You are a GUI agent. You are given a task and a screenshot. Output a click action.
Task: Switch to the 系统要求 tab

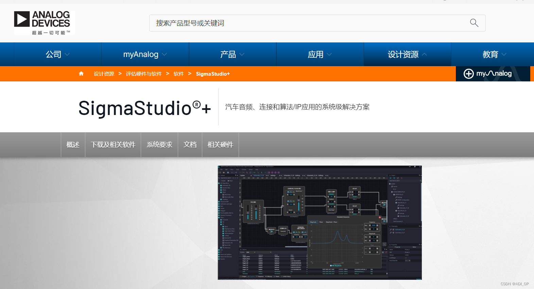[159, 145]
